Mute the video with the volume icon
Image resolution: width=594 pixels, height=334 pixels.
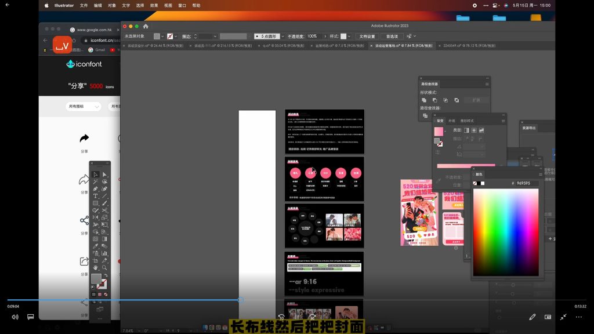pyautogui.click(x=15, y=317)
